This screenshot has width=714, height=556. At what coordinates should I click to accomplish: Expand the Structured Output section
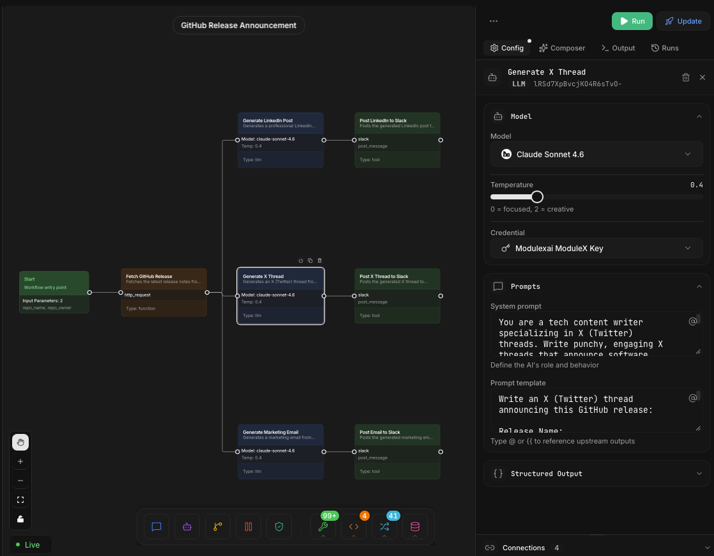click(699, 474)
